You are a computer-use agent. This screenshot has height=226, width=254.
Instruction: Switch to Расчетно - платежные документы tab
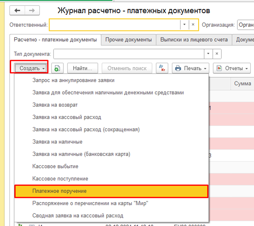pos(55,40)
